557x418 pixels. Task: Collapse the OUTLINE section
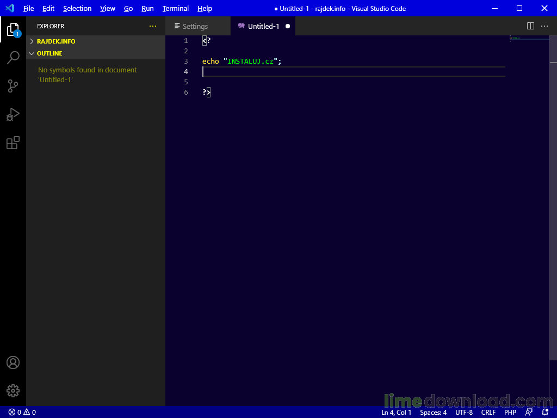pyautogui.click(x=96, y=53)
